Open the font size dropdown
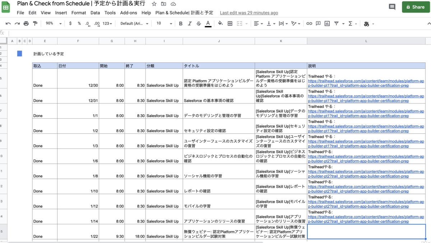Viewport: 431px width, 243px height. [164, 23]
